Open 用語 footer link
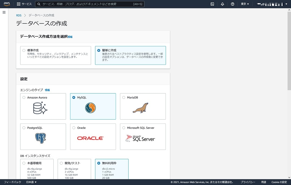The width and height of the screenshot is (291, 185). click(264, 182)
